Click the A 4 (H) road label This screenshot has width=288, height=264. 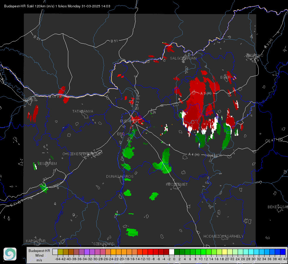(194, 155)
